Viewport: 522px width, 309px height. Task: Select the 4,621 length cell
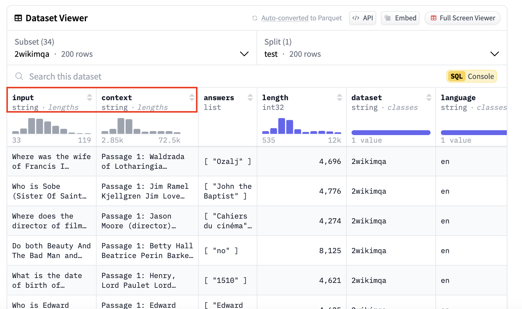pyautogui.click(x=302, y=280)
